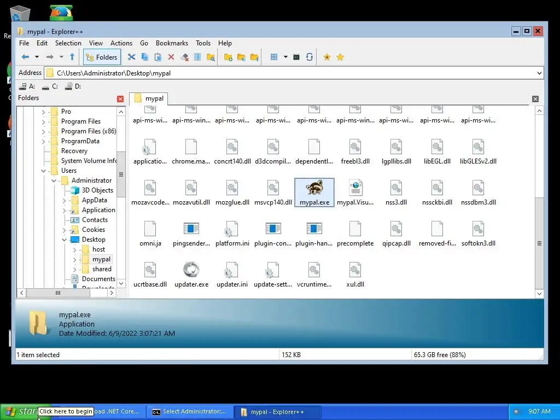Select the mypal.Visu... manifest file
The image size is (560, 420).
click(x=355, y=193)
